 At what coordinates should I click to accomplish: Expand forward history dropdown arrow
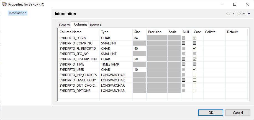244,14
